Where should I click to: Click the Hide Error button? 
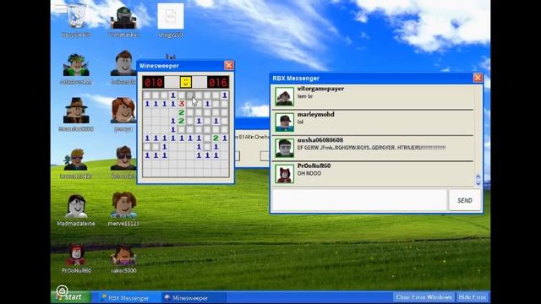coord(473,297)
